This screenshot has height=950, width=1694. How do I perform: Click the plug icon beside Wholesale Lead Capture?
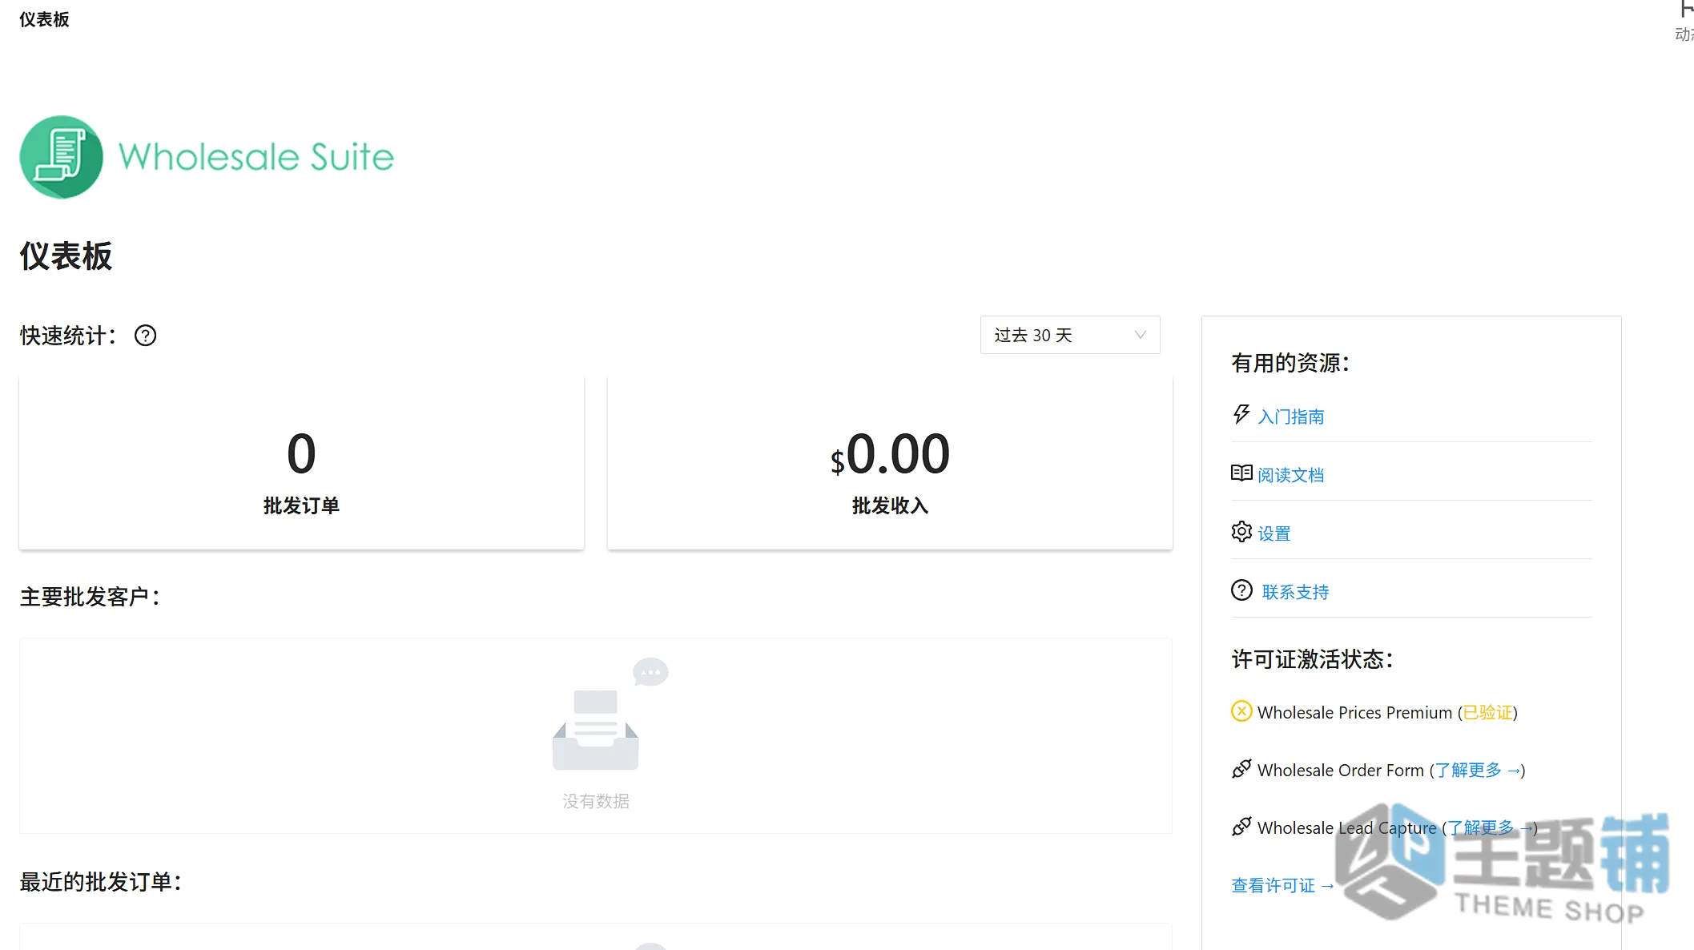coord(1241,827)
